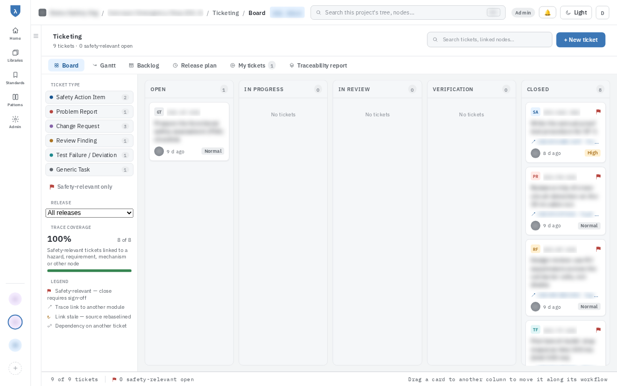Click the IN REVIEW column header
Screen dimensions: 617x386
pyautogui.click(x=378, y=90)
